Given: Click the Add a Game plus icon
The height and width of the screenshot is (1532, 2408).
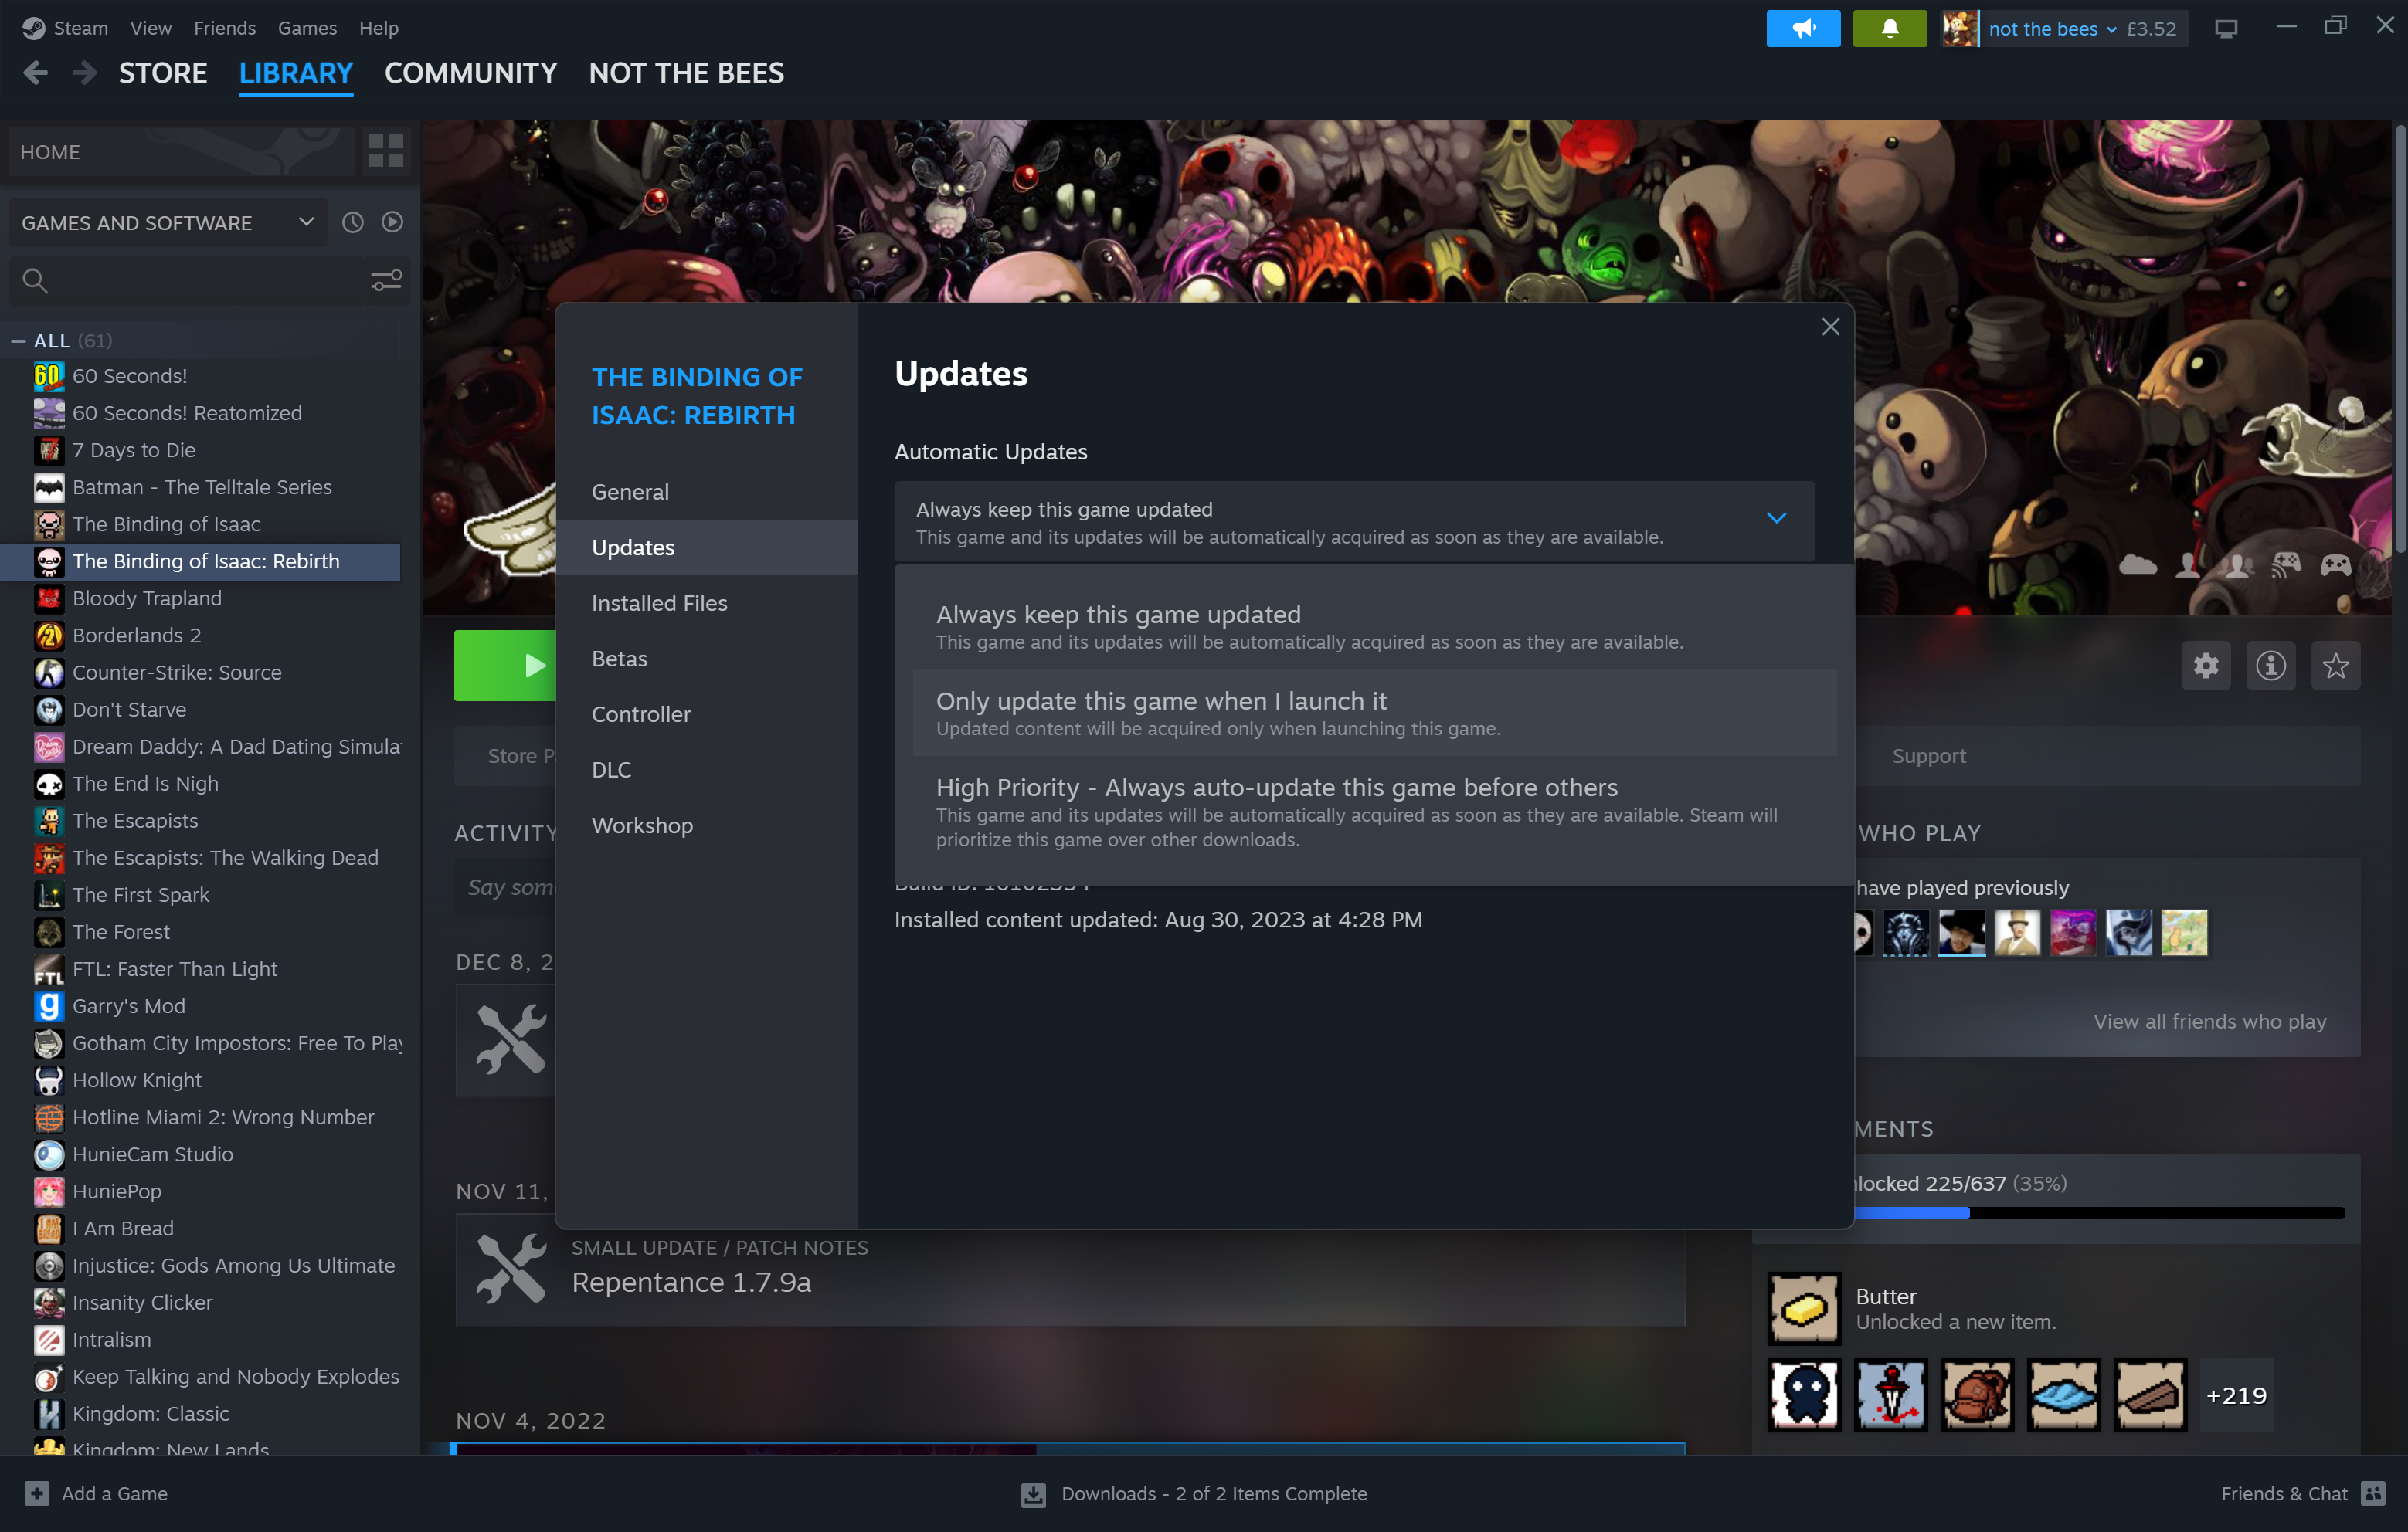Looking at the screenshot, I should click(37, 1493).
